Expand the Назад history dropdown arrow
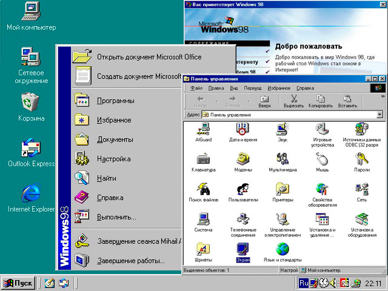Image resolution: width=388 pixels, height=291 pixels. [217, 101]
